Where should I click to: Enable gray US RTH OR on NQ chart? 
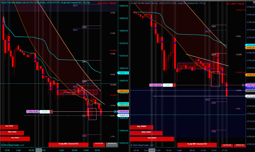click(x=112, y=145)
